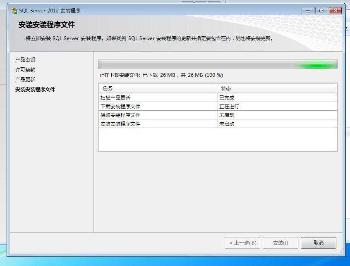Click the 任务 column header

[158, 88]
